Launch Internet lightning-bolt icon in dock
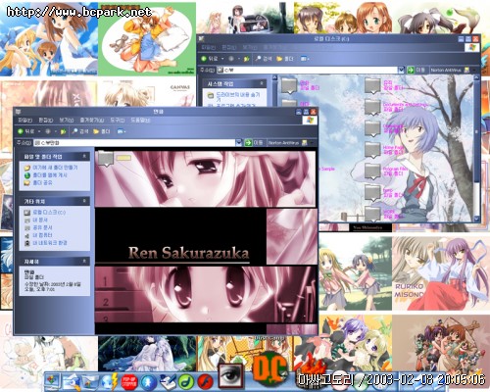The image size is (490, 392). tap(109, 381)
